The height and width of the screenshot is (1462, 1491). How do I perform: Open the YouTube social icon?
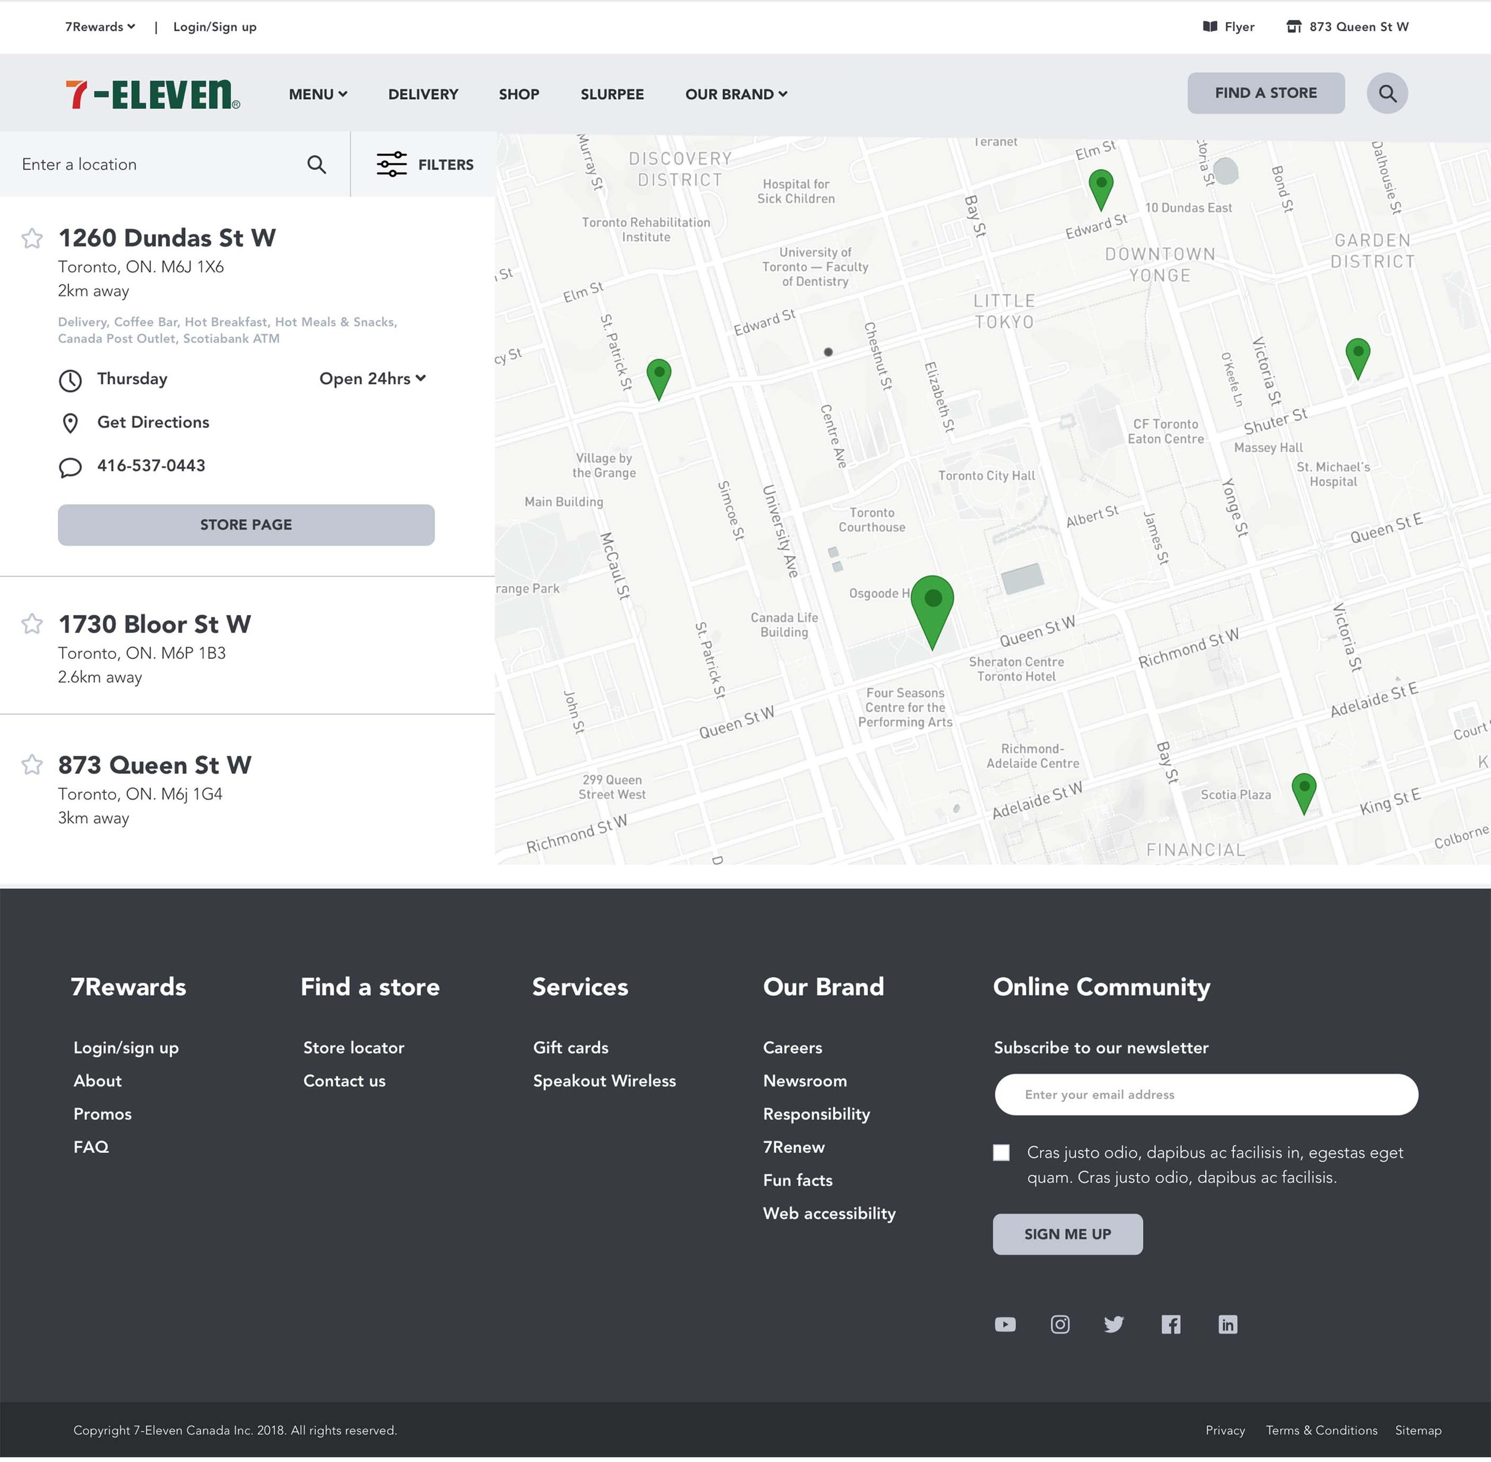click(1004, 1325)
